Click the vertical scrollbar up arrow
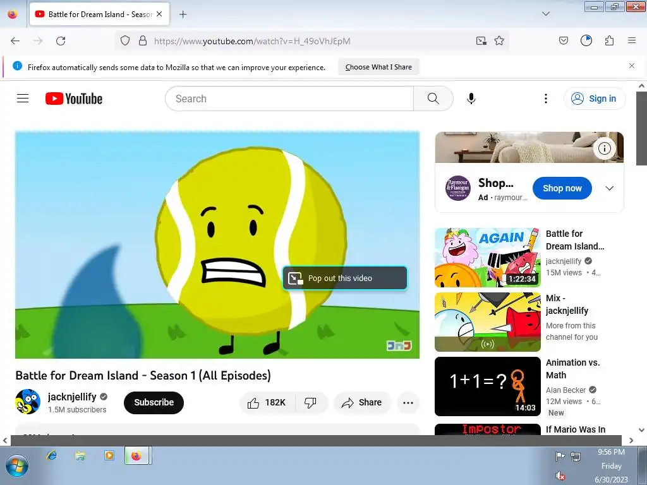The height and width of the screenshot is (485, 647). [x=641, y=86]
